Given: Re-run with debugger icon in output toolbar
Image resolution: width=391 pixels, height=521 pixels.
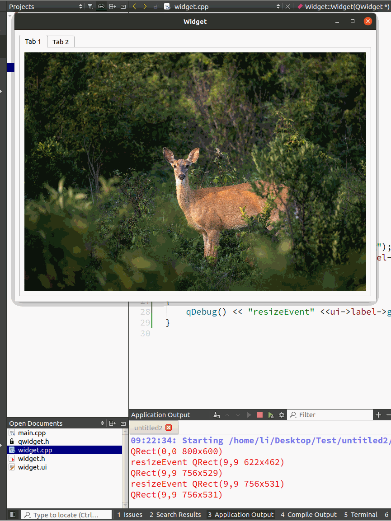Looking at the screenshot, I should [271, 415].
